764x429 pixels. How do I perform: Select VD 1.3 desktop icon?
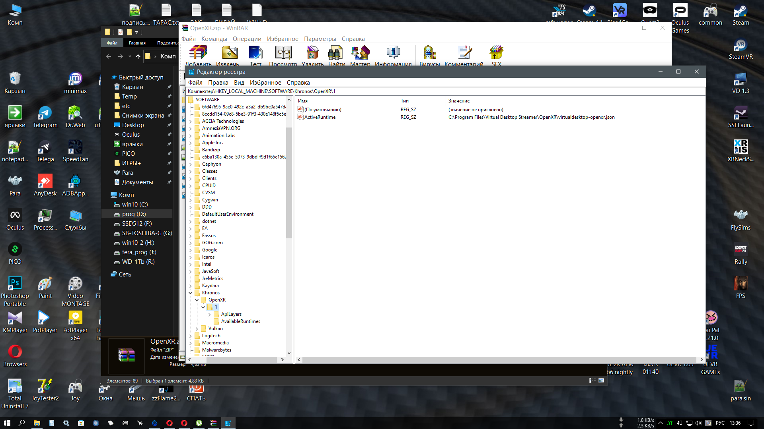pos(741,83)
